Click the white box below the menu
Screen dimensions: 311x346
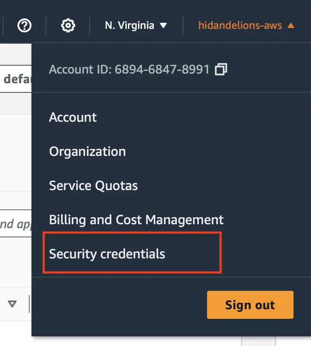click(x=259, y=341)
